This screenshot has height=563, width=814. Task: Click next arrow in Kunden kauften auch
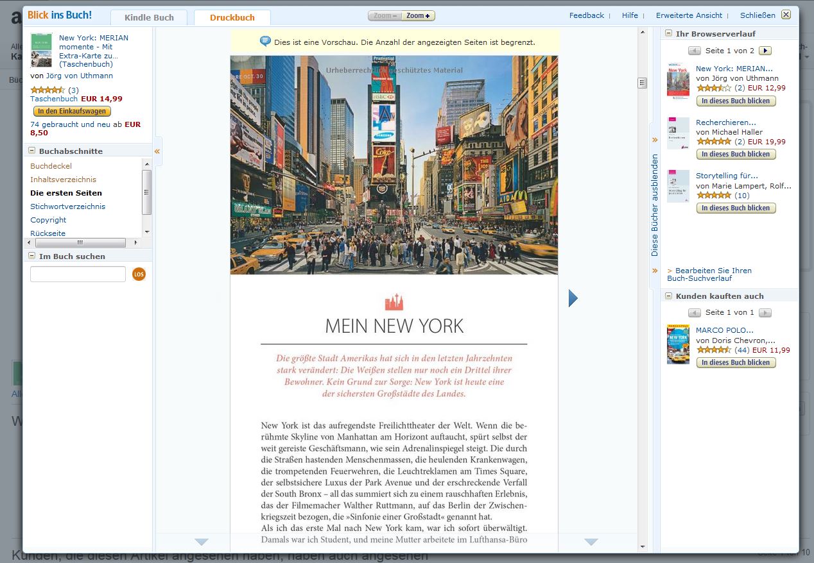pos(765,313)
